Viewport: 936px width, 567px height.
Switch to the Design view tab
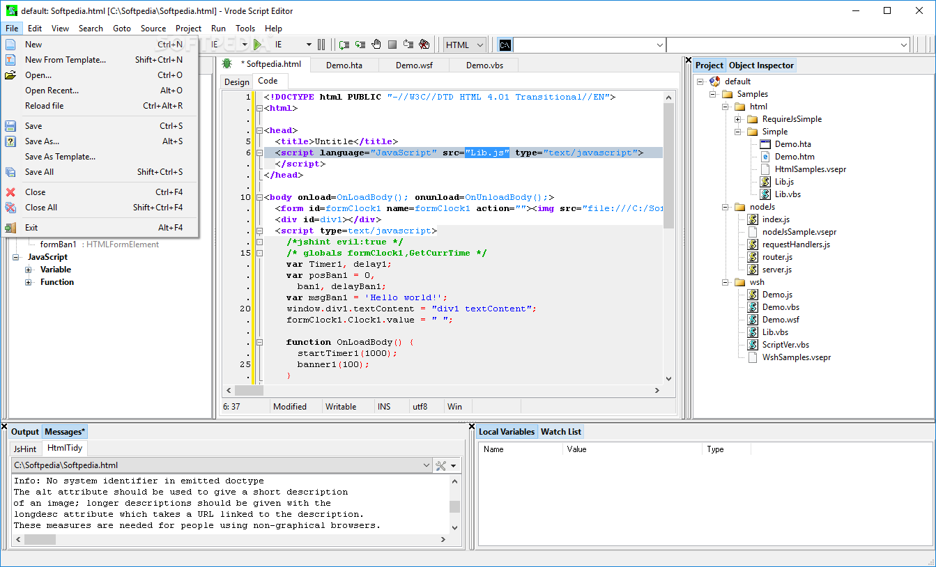(236, 81)
